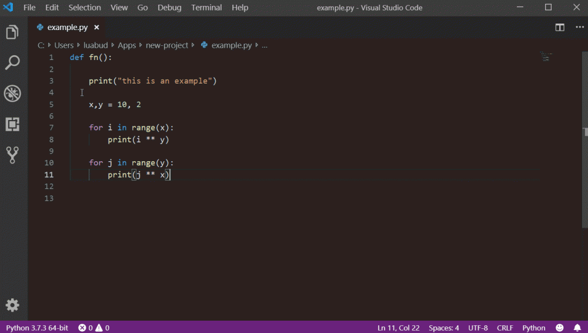Click the 'print(j ** x)' line
The image size is (588, 333).
[x=139, y=175]
